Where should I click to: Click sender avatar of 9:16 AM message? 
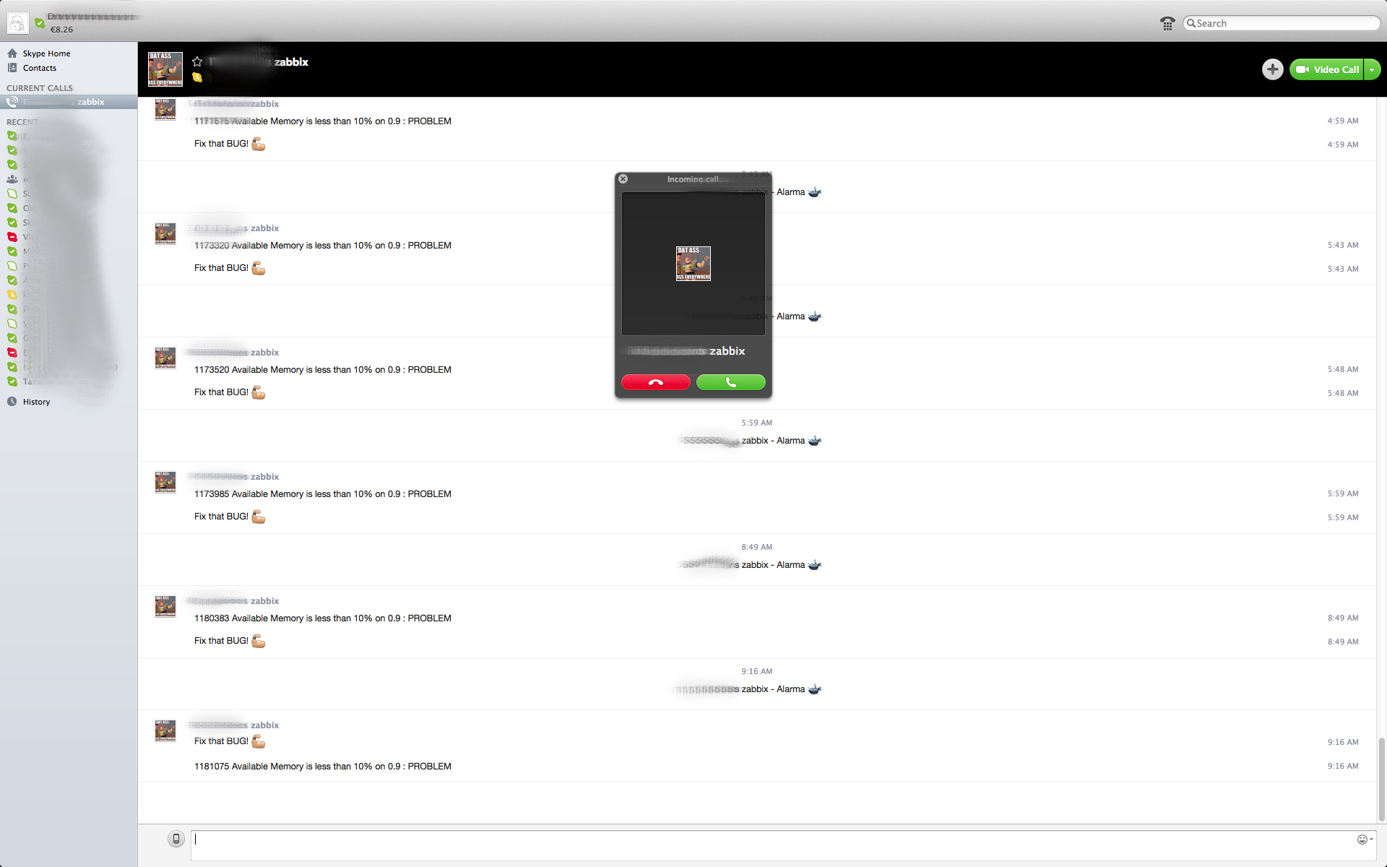point(165,730)
